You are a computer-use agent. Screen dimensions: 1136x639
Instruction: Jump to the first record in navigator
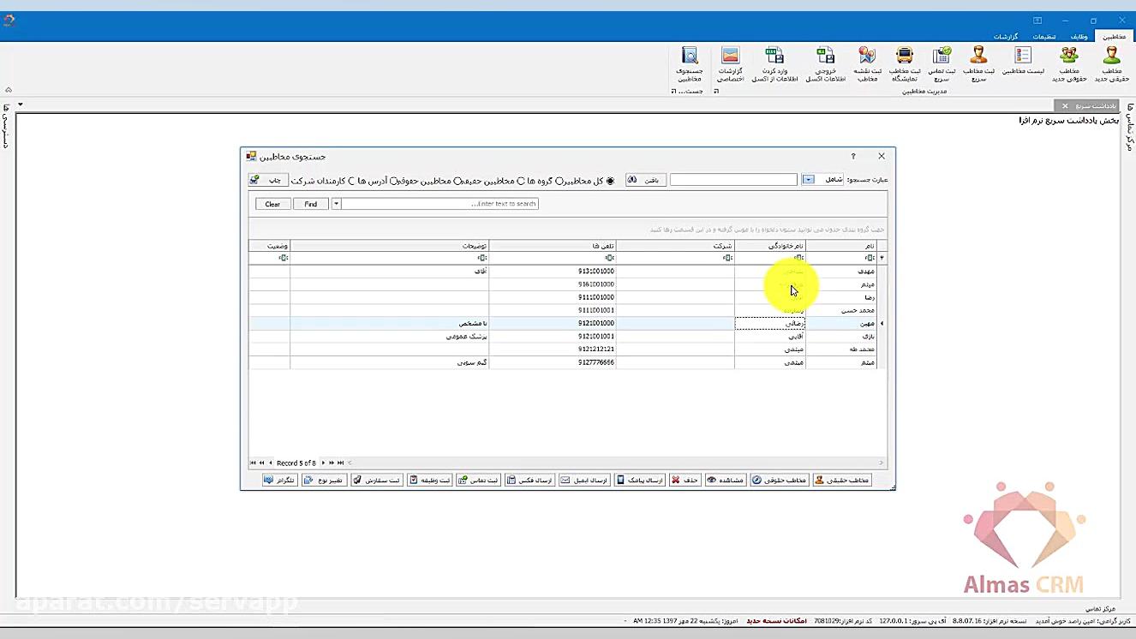(x=253, y=463)
